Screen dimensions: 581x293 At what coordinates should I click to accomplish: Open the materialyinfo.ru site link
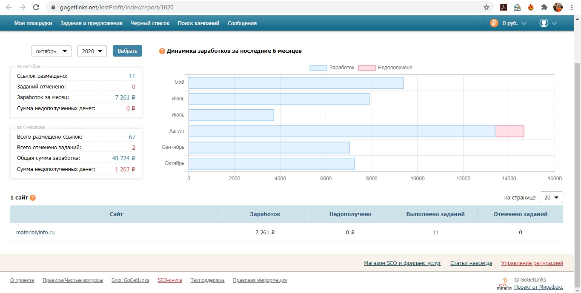coord(35,233)
